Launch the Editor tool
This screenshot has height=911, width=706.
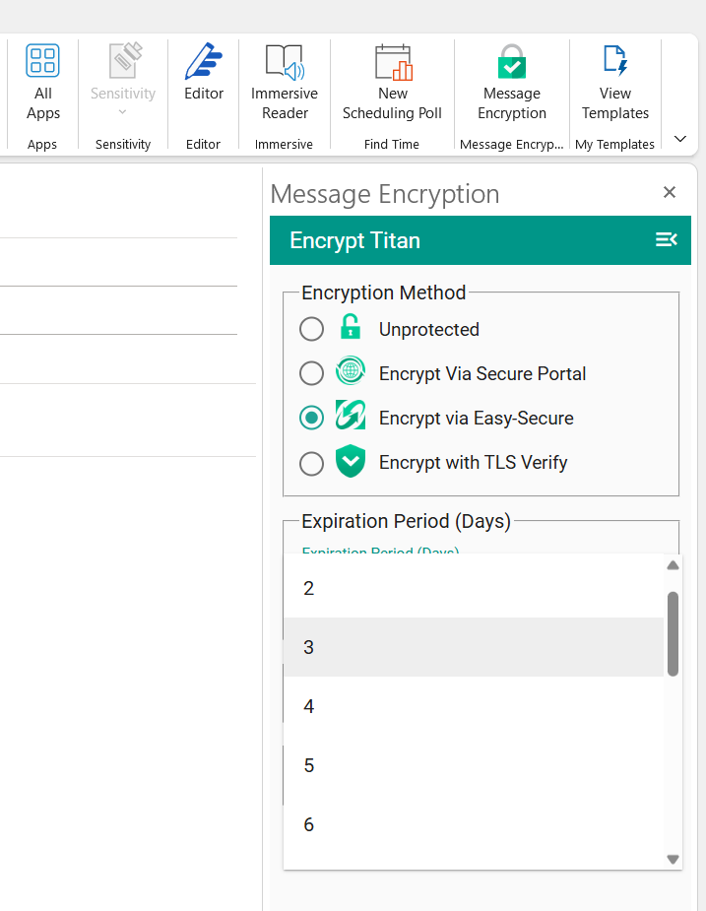[x=204, y=73]
